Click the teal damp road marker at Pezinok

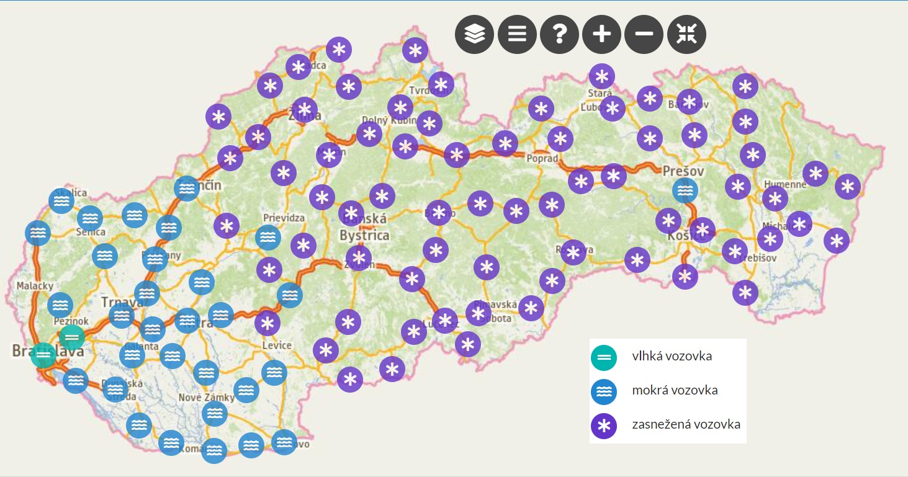tap(72, 337)
